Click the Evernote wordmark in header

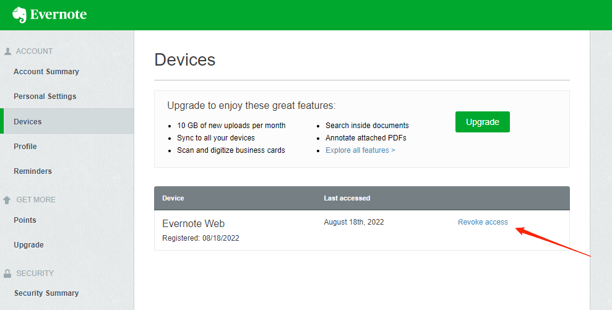coord(58,15)
